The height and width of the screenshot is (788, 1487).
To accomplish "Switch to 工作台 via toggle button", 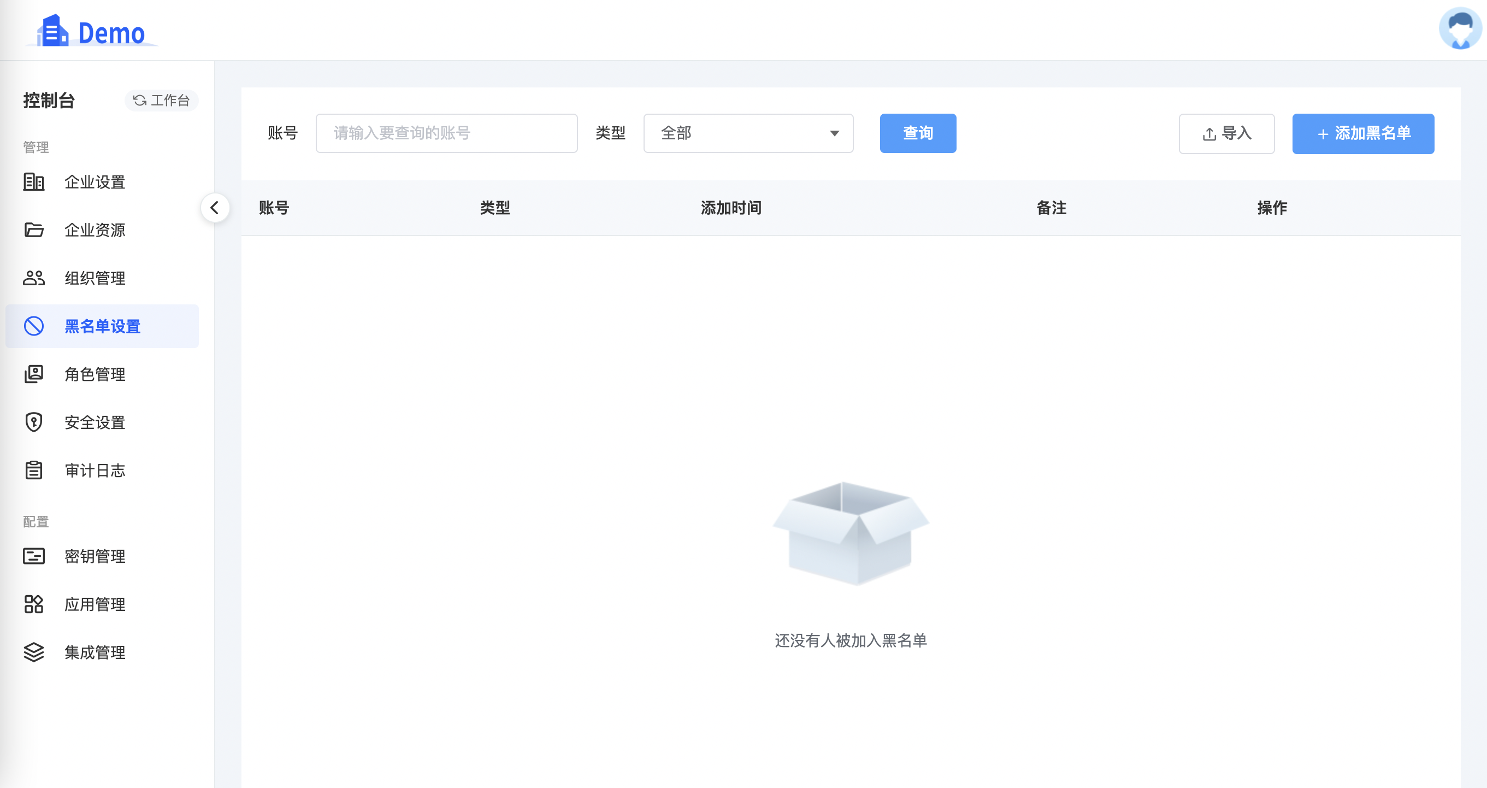I will tap(162, 101).
